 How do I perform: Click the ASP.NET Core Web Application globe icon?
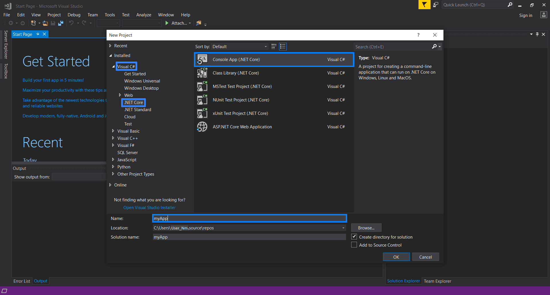[202, 127]
